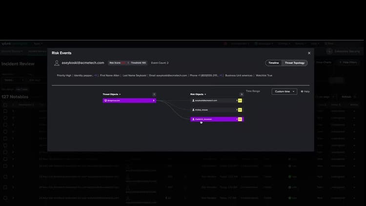Screen dimensions: 366x206
Task: Select the dangerous.exe threat object node
Action: tap(128, 101)
